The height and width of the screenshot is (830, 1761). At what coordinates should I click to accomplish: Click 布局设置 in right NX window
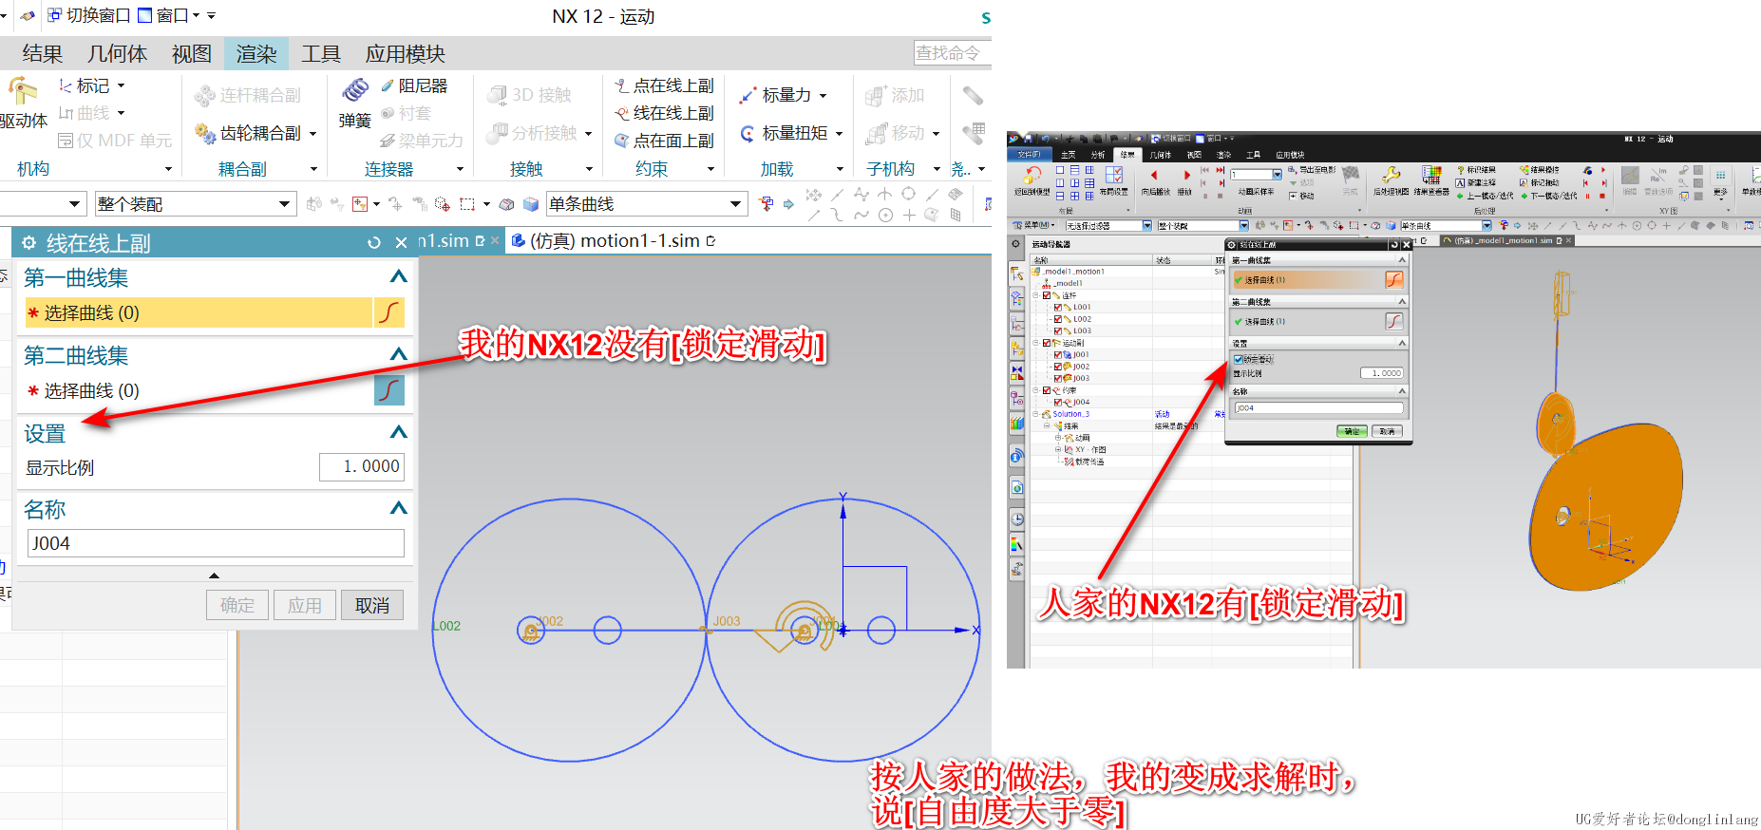(1114, 180)
